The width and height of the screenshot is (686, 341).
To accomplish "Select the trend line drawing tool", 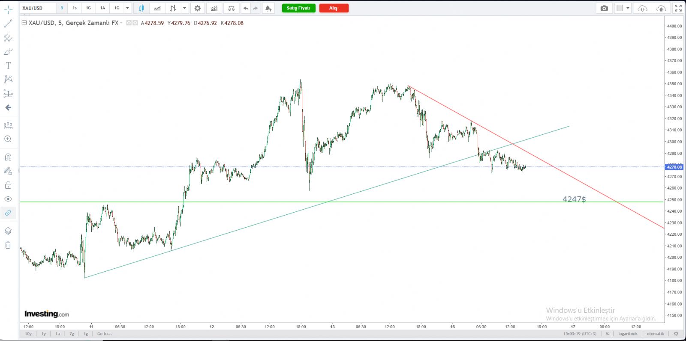I will (x=8, y=24).
